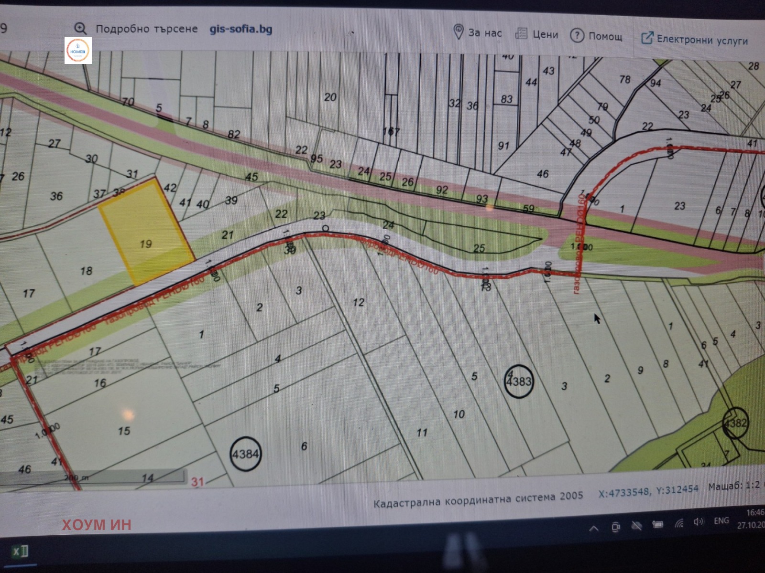
Task: Open the Excel icon in the taskbar
Action: click(x=20, y=552)
